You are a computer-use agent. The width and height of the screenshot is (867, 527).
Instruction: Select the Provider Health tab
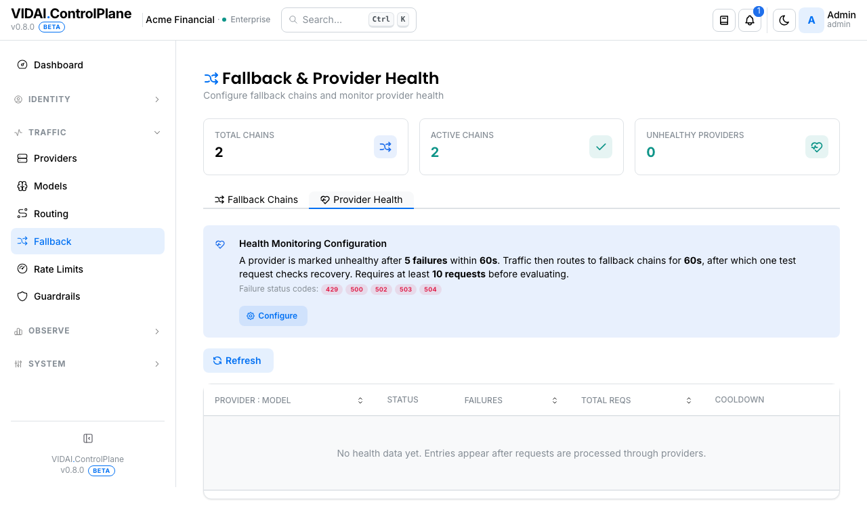pos(361,200)
